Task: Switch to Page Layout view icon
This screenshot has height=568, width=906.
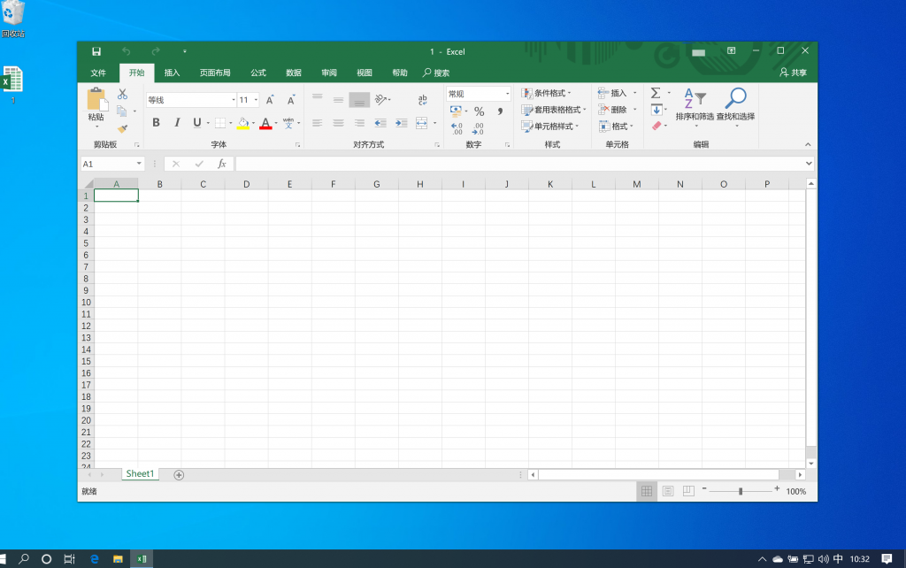Action: (x=668, y=491)
